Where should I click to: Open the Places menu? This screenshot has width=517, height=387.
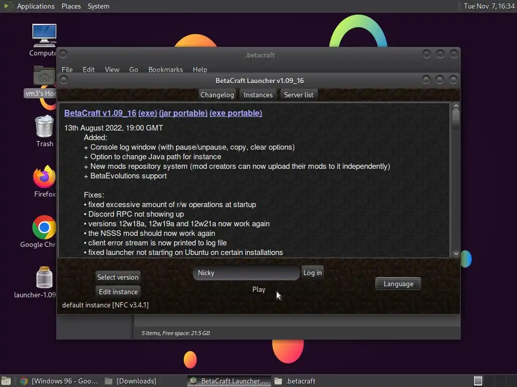tap(71, 6)
